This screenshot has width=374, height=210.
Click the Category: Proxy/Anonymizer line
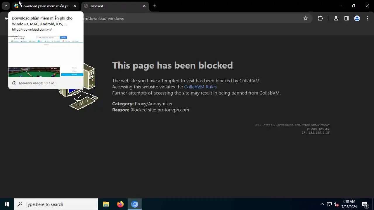click(142, 104)
